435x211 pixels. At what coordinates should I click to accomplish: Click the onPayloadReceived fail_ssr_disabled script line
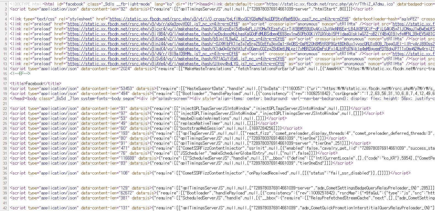click(x=210, y=173)
